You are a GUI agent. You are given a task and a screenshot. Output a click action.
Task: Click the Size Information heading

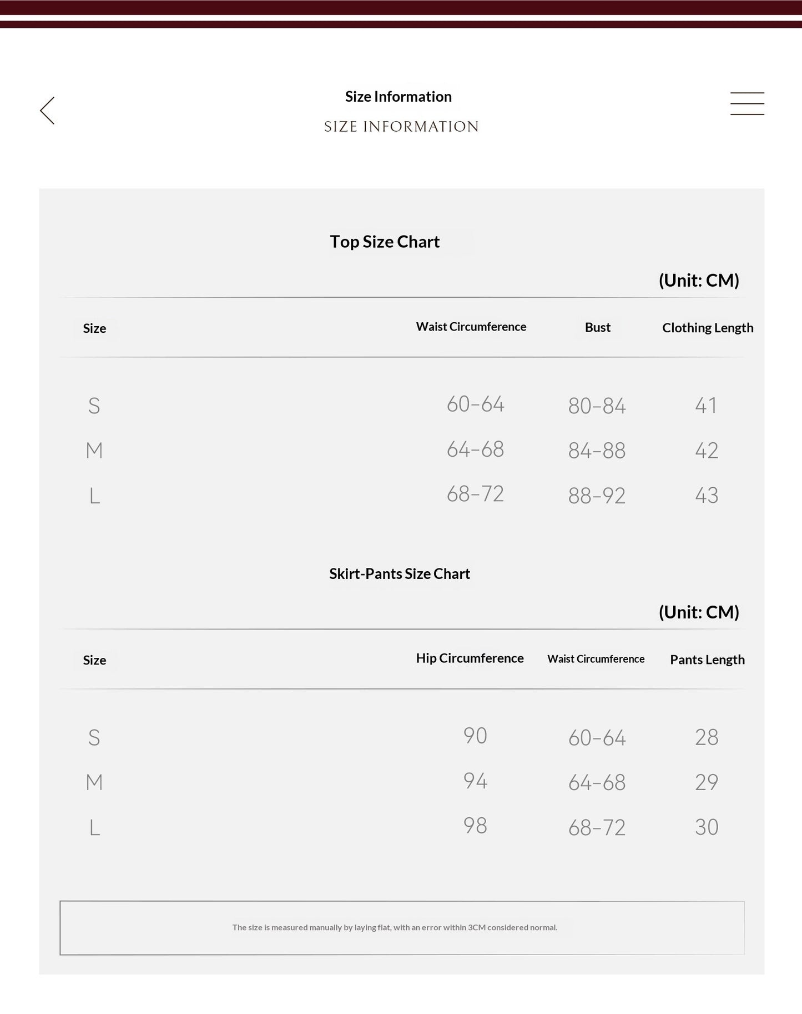[x=399, y=97]
